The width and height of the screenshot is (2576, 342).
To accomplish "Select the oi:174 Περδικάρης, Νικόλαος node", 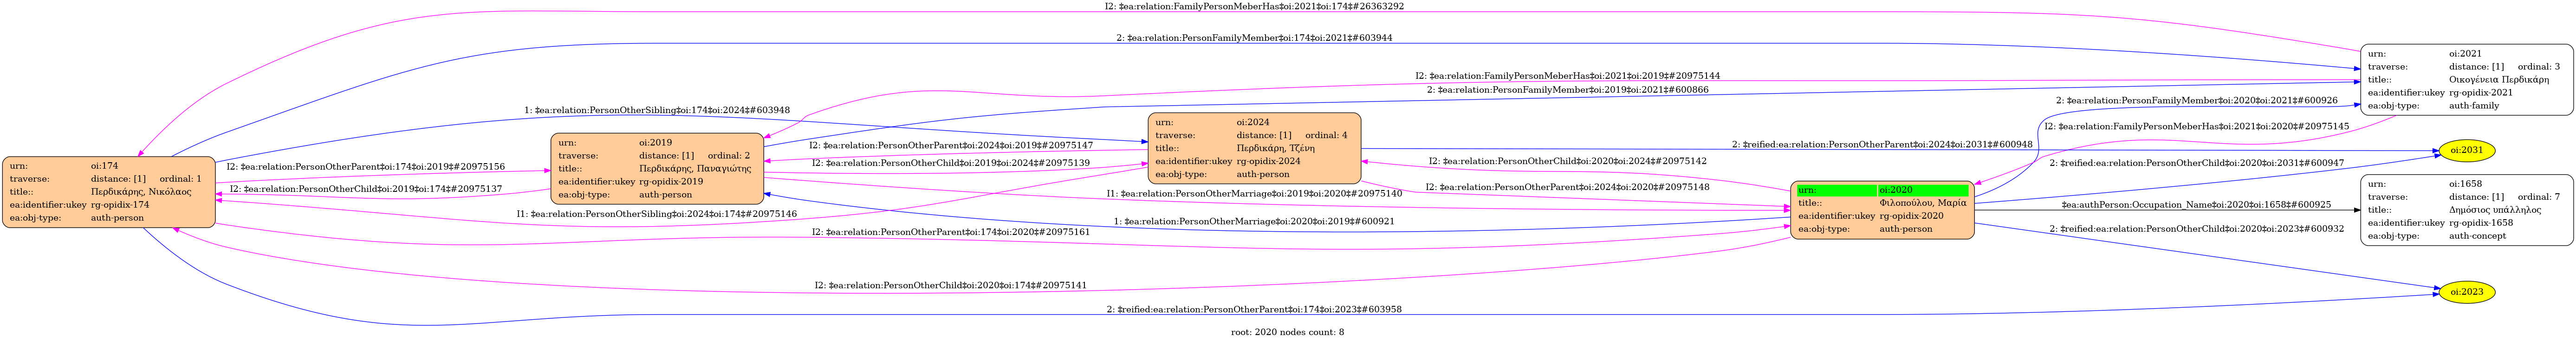I will (108, 191).
